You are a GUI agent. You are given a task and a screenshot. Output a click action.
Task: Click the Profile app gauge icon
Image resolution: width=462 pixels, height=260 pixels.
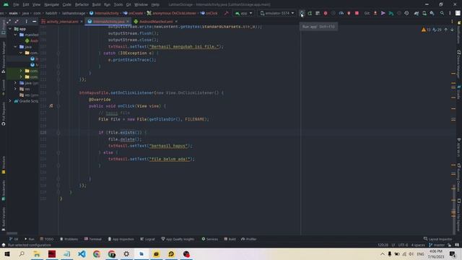[341, 13]
